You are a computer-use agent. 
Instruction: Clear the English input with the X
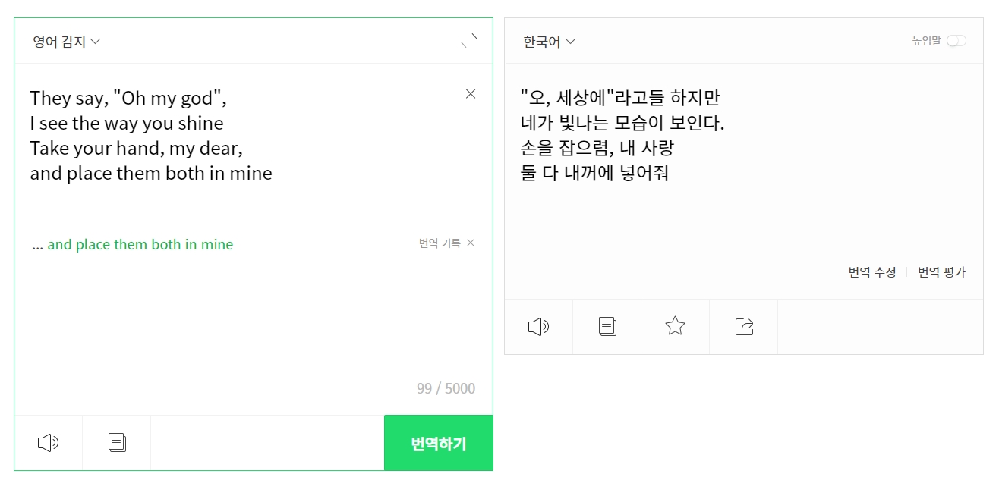471,94
